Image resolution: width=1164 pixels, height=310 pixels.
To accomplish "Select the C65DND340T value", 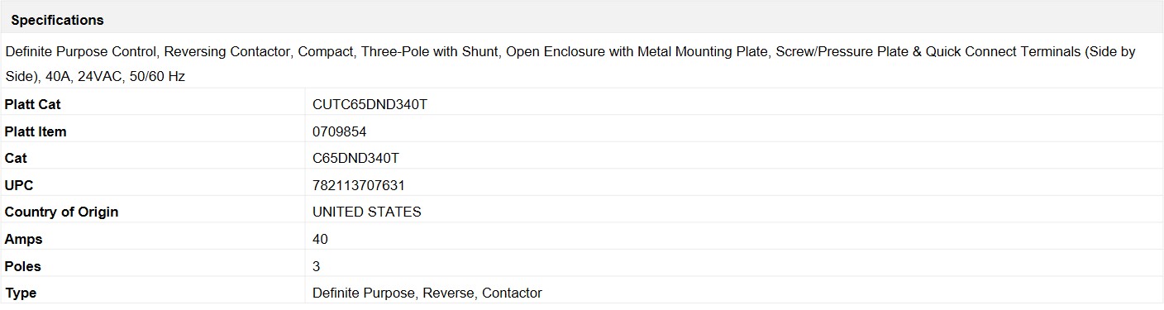I will pos(355,158).
